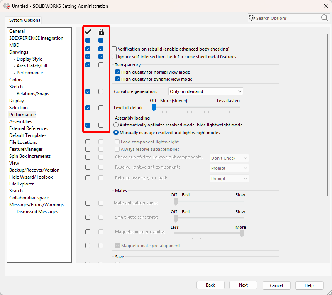This screenshot has height=295, width=332.
Task: Click the lock column header icon
Action: pyautogui.click(x=101, y=32)
